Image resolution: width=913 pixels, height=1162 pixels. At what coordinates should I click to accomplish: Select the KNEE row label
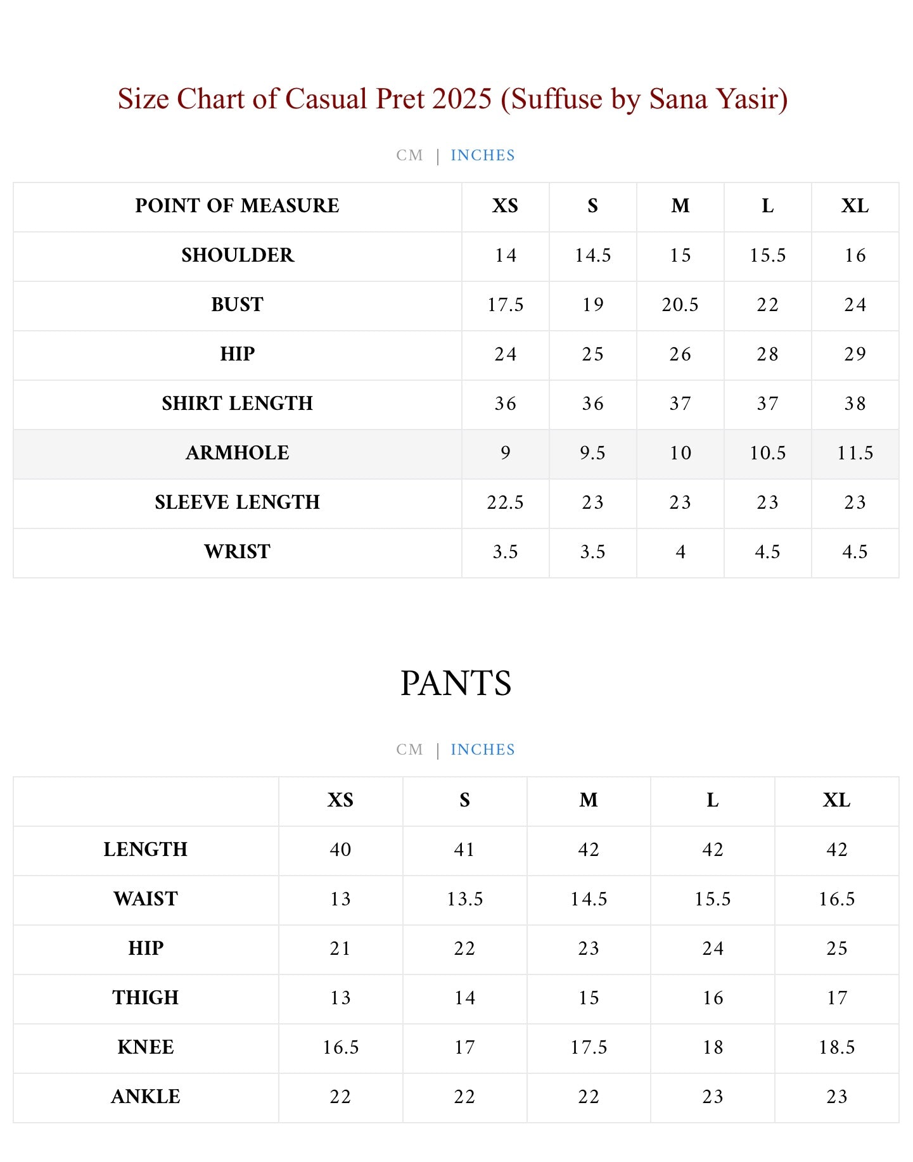click(x=146, y=1047)
